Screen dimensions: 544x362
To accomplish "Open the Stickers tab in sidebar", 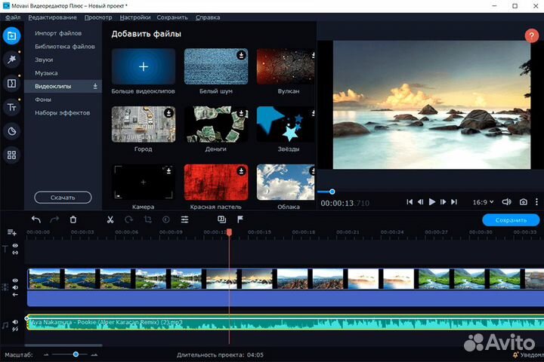I will coord(11,131).
